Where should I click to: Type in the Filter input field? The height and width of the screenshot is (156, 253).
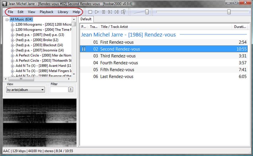tap(59, 89)
